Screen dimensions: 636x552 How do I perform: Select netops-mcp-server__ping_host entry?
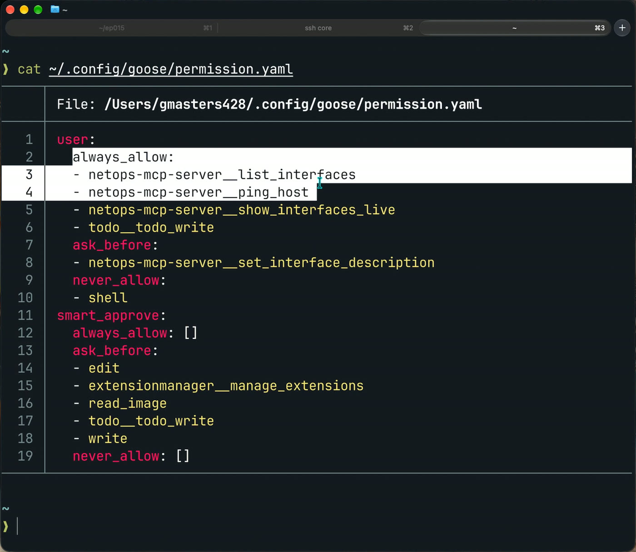coord(199,192)
